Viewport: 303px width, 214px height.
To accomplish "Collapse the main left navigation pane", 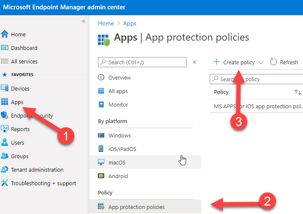I will (84, 21).
